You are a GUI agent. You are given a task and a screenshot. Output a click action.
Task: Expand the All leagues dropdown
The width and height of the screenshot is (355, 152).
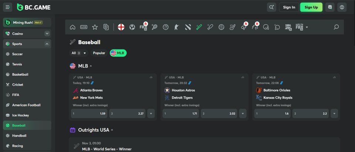click(79, 53)
